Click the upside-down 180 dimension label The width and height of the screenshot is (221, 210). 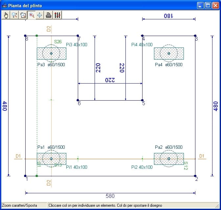(169, 15)
